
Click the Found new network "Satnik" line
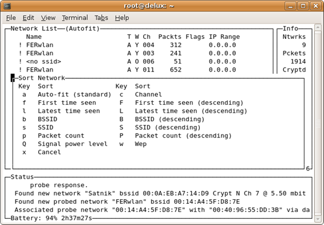[160, 194]
